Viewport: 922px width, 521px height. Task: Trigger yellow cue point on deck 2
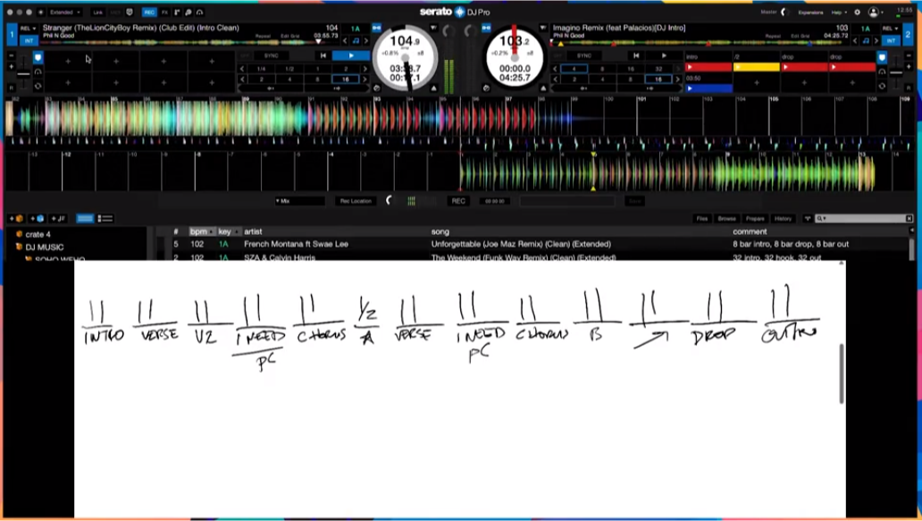(x=756, y=68)
